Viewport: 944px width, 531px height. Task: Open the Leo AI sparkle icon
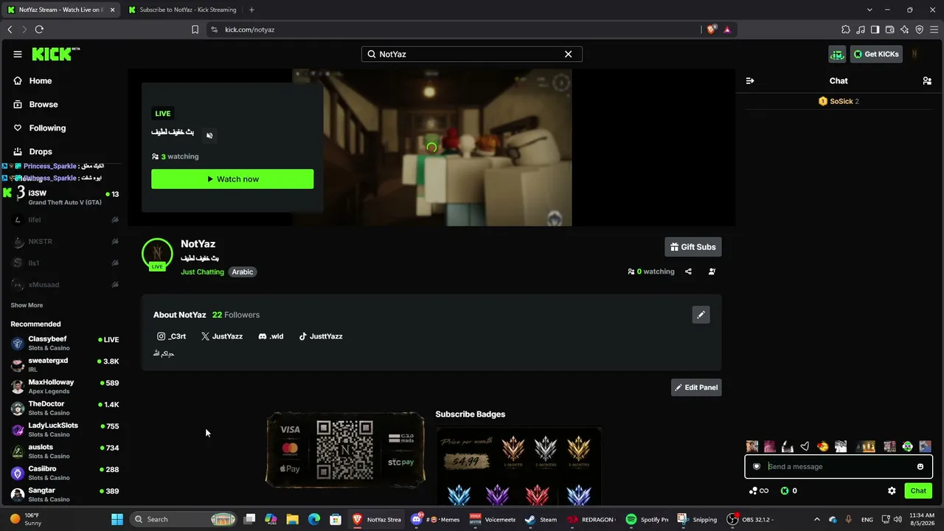click(x=904, y=29)
